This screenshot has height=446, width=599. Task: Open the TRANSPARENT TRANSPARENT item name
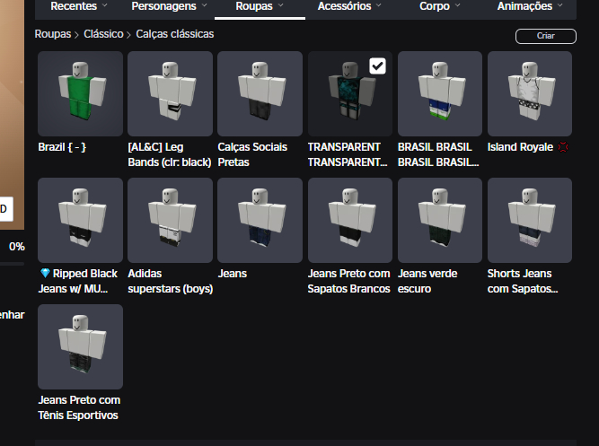348,154
